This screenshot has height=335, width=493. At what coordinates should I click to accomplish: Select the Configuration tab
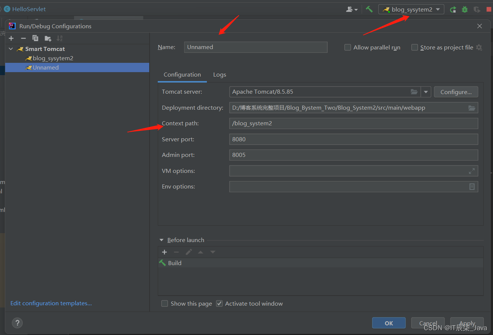(x=182, y=74)
